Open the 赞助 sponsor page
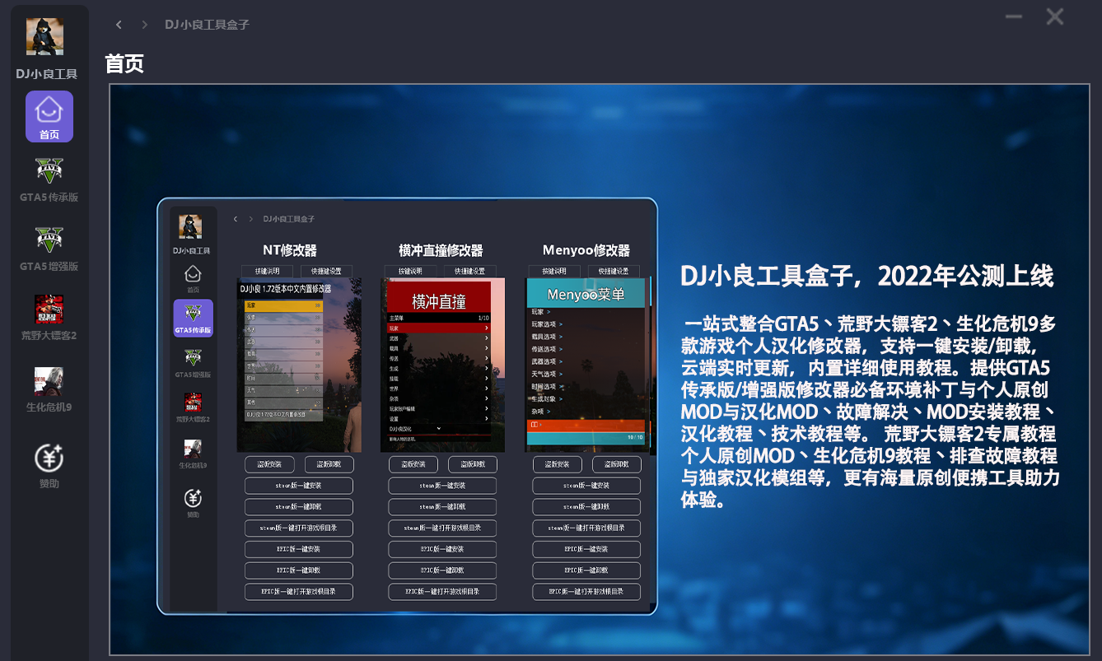The image size is (1102, 661). [49, 466]
